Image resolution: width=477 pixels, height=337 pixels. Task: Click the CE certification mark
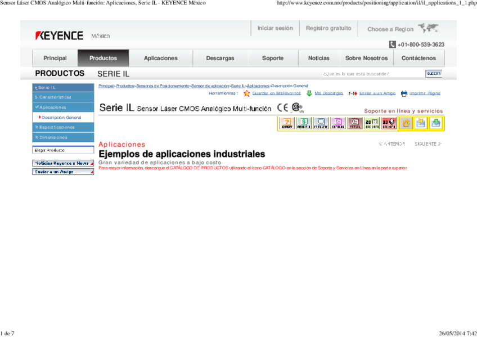pos(282,107)
